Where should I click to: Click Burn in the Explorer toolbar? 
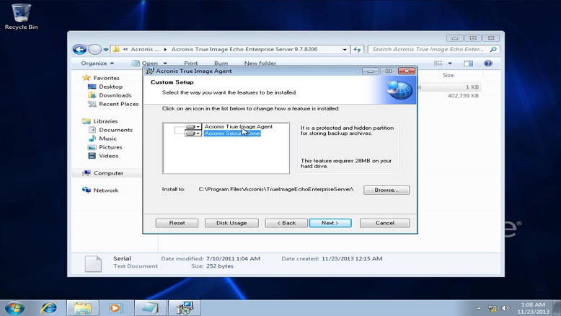tap(221, 63)
